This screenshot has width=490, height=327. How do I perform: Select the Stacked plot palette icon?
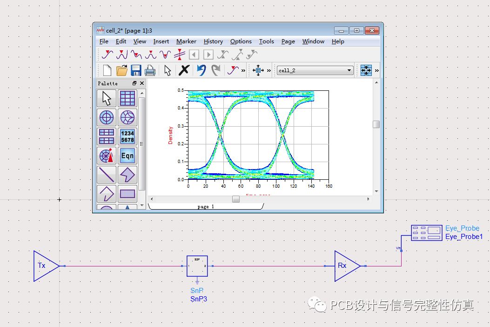pos(107,137)
